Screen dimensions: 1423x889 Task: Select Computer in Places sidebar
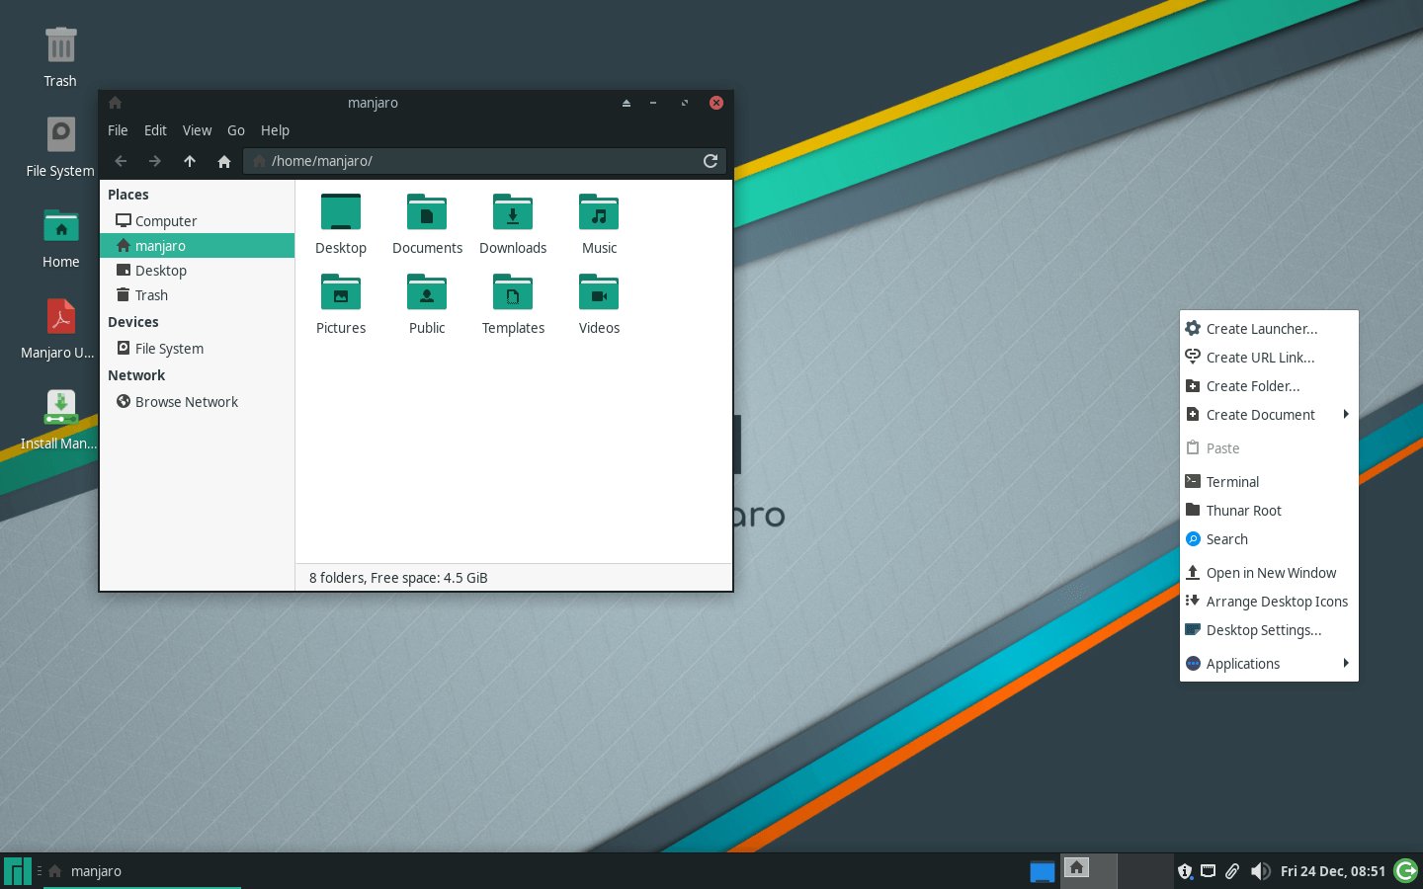click(198, 221)
